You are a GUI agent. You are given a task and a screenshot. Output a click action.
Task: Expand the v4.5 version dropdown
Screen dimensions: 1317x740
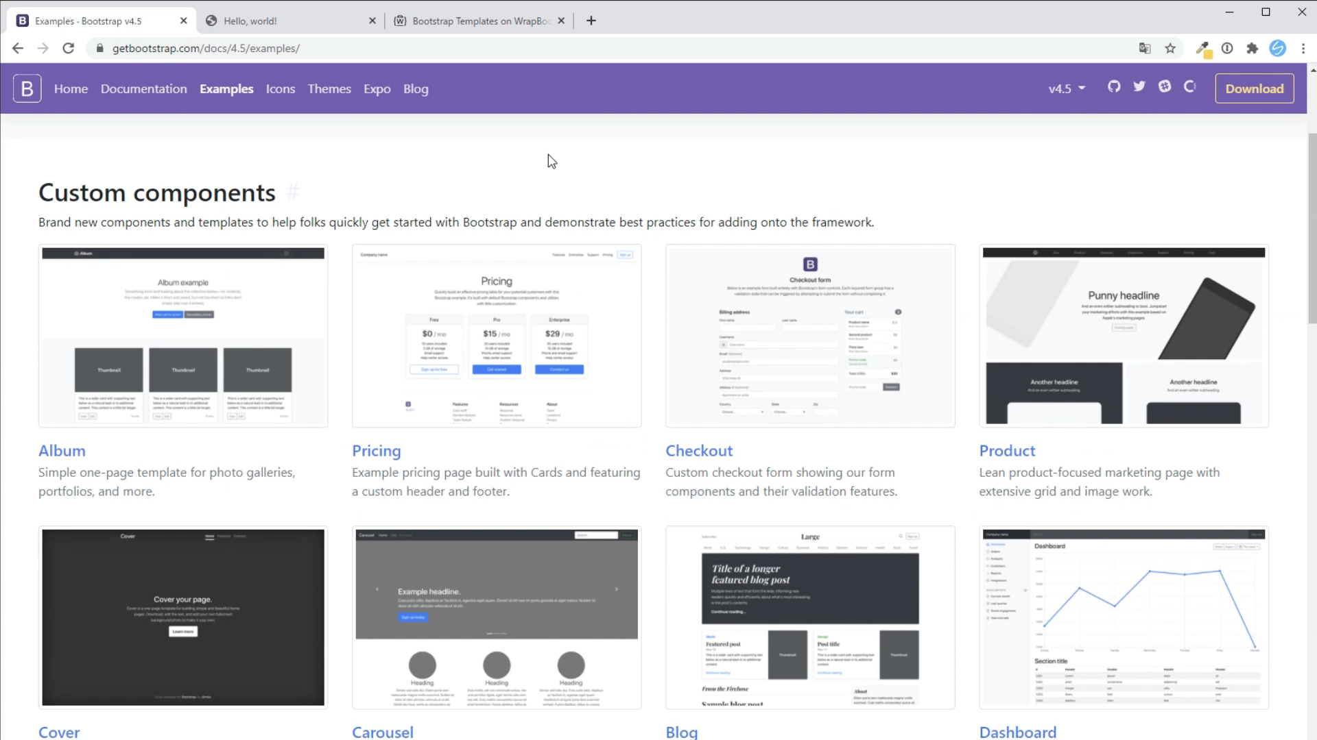(x=1067, y=88)
